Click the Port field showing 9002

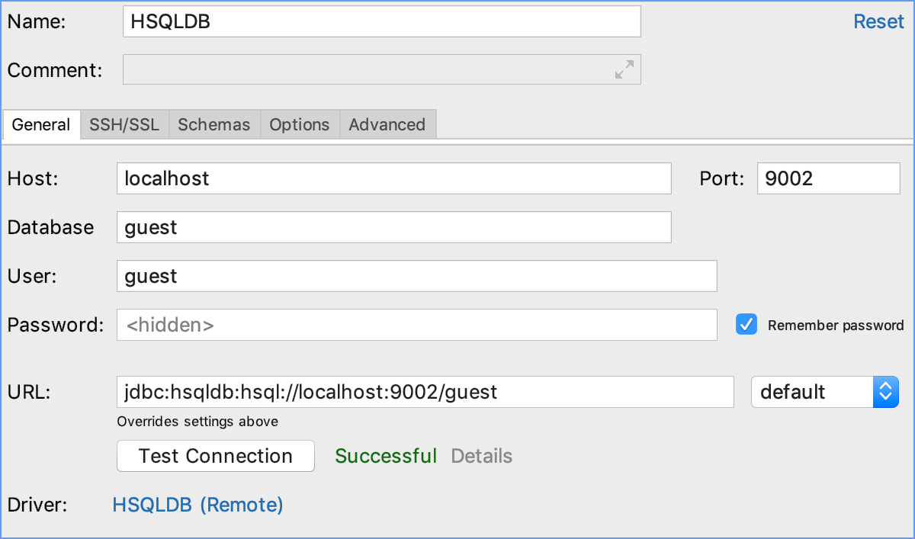point(829,178)
